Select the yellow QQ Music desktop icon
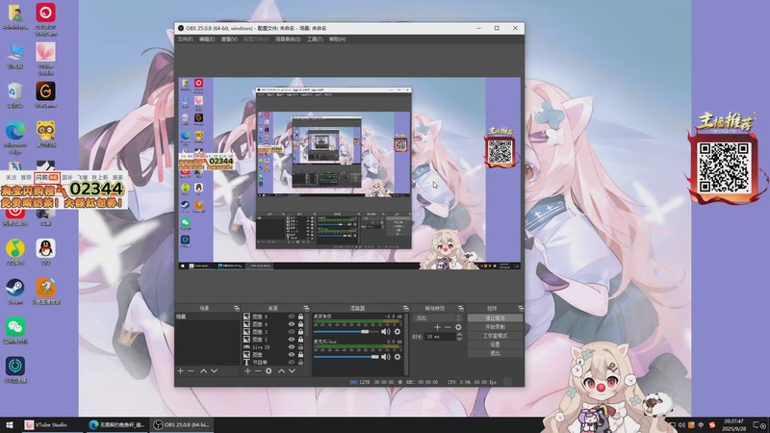 pos(15,252)
